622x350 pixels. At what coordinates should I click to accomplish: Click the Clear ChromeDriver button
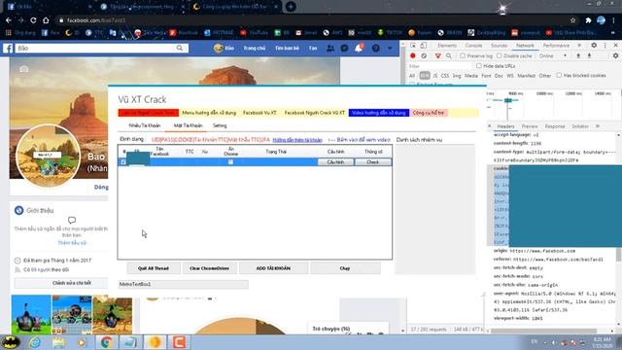pyautogui.click(x=210, y=268)
